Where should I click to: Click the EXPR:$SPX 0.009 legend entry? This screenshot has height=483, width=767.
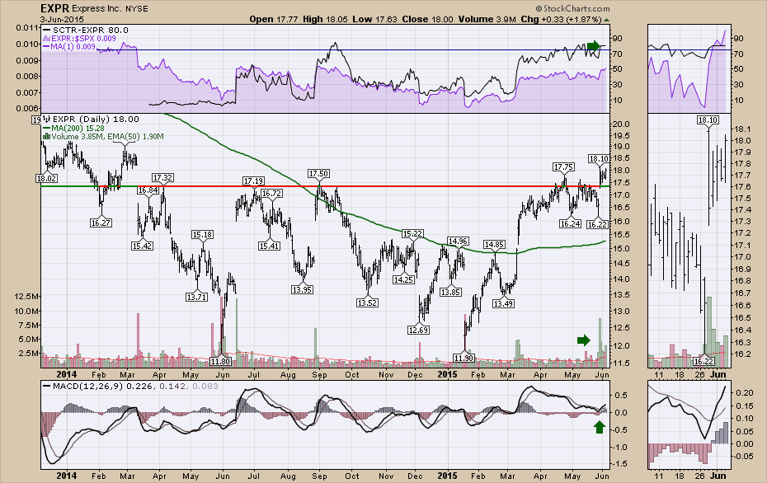pyautogui.click(x=84, y=38)
